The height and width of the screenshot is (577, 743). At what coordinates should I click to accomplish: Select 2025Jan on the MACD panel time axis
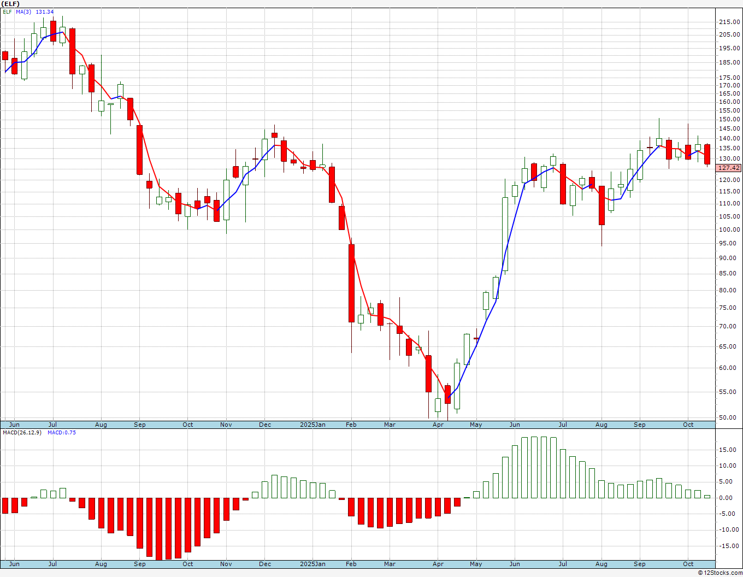click(313, 564)
